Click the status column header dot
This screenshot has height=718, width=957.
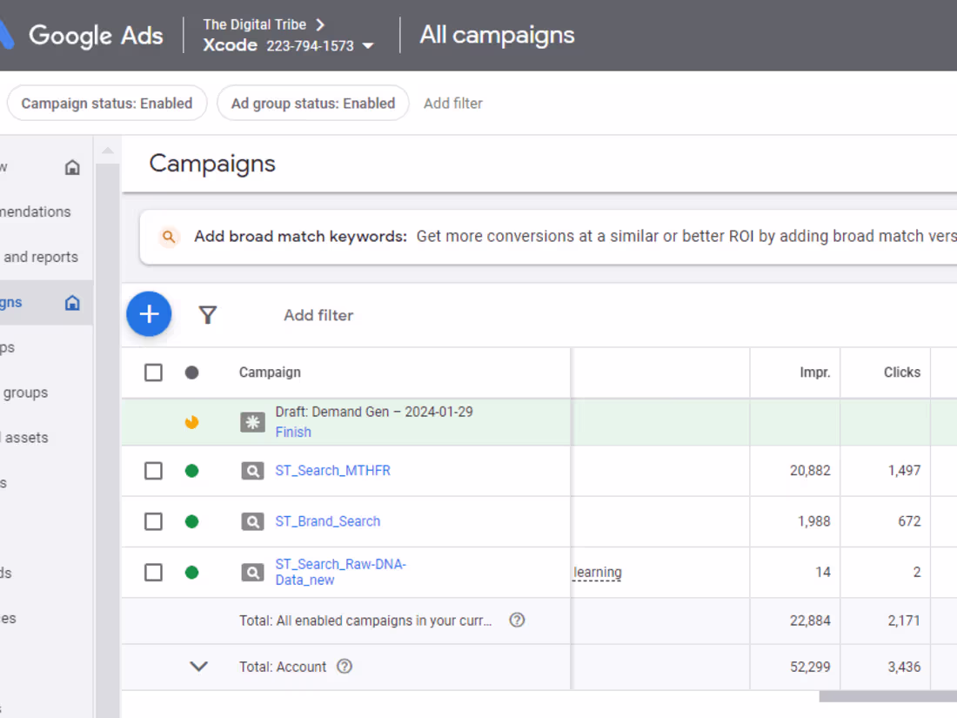191,372
